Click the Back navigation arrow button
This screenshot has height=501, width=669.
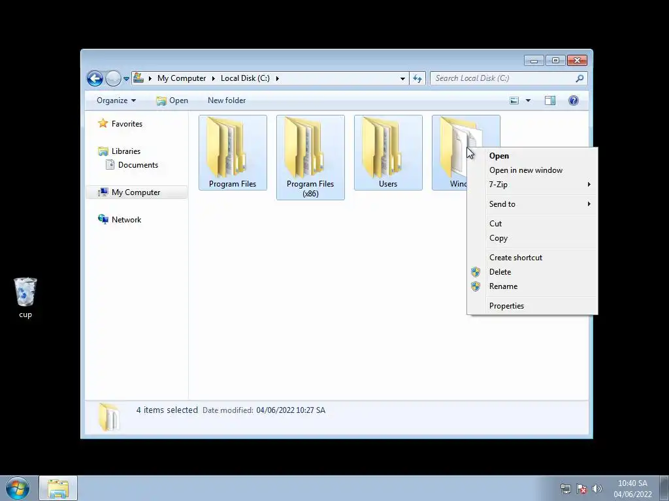click(95, 78)
